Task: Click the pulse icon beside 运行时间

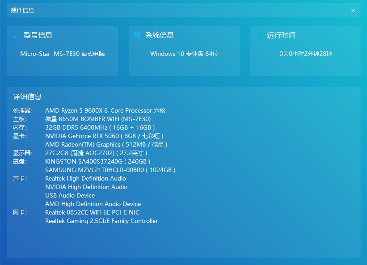Action: coord(259,35)
